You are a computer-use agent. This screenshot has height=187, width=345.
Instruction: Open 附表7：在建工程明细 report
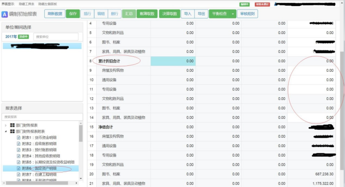(x=39, y=175)
